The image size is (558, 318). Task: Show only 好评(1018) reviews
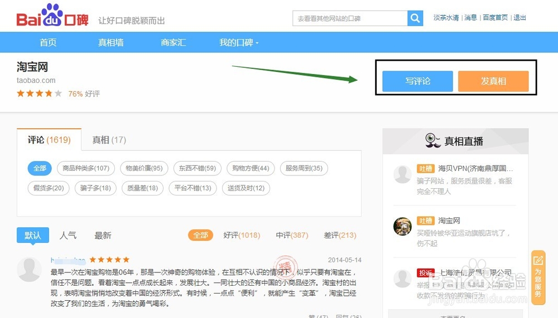coord(242,235)
